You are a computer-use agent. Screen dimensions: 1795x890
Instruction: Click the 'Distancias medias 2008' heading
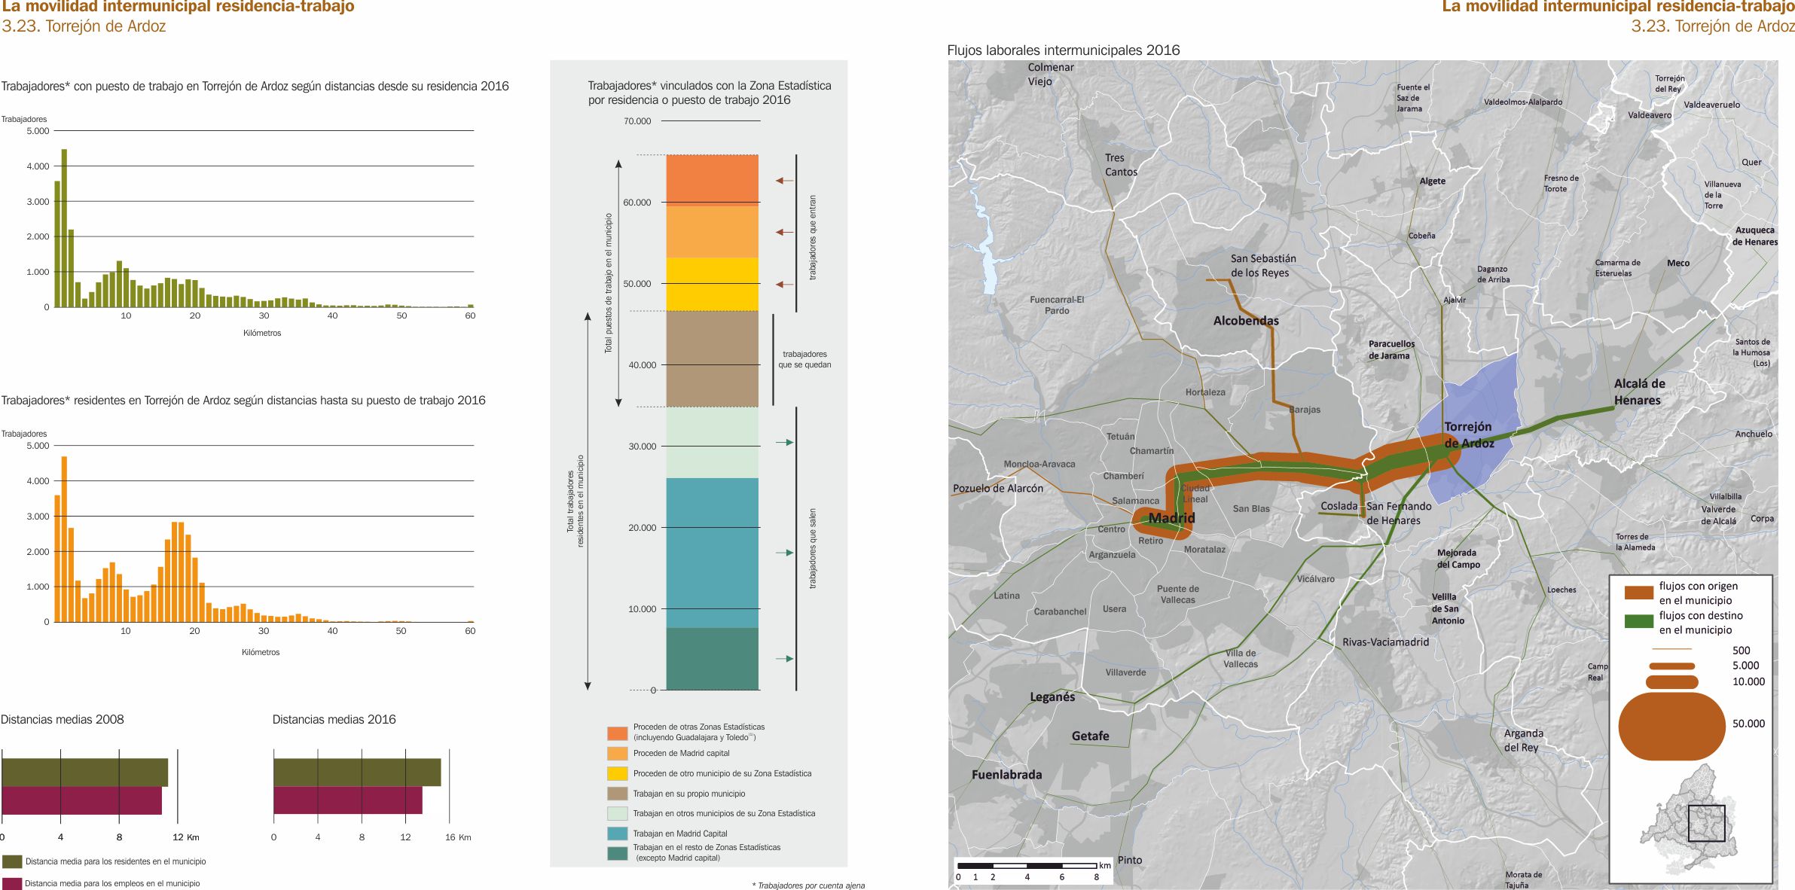pyautogui.click(x=62, y=719)
